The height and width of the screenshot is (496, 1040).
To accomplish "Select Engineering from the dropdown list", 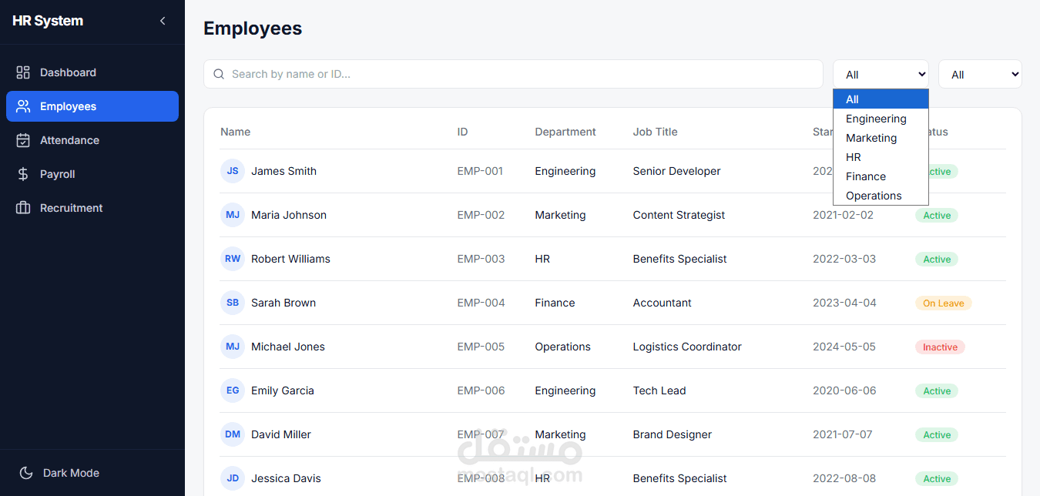I will 876,119.
